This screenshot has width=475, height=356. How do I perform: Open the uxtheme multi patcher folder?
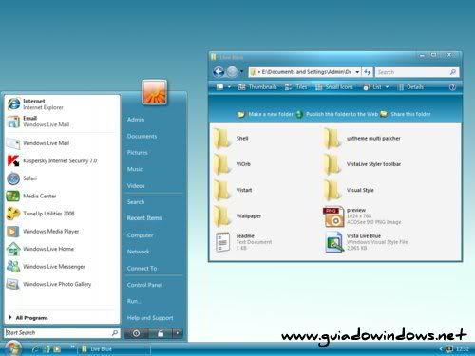click(x=363, y=139)
